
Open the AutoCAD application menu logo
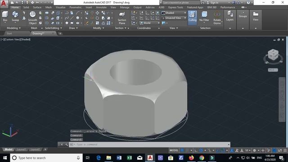[4, 4]
